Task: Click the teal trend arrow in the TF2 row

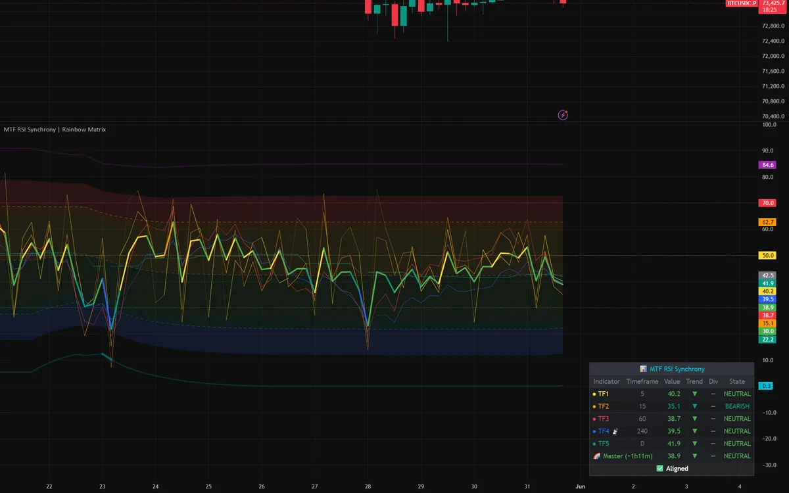Action: click(694, 406)
